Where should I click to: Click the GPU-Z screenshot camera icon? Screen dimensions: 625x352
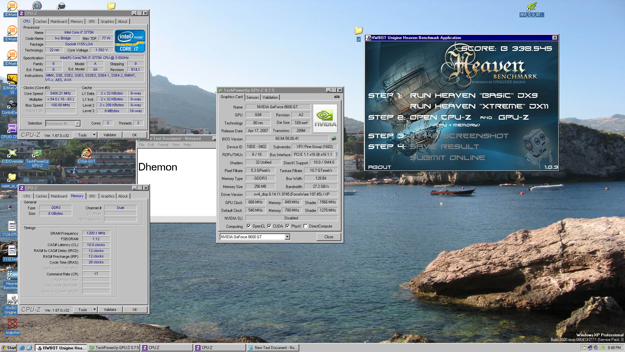[337, 97]
